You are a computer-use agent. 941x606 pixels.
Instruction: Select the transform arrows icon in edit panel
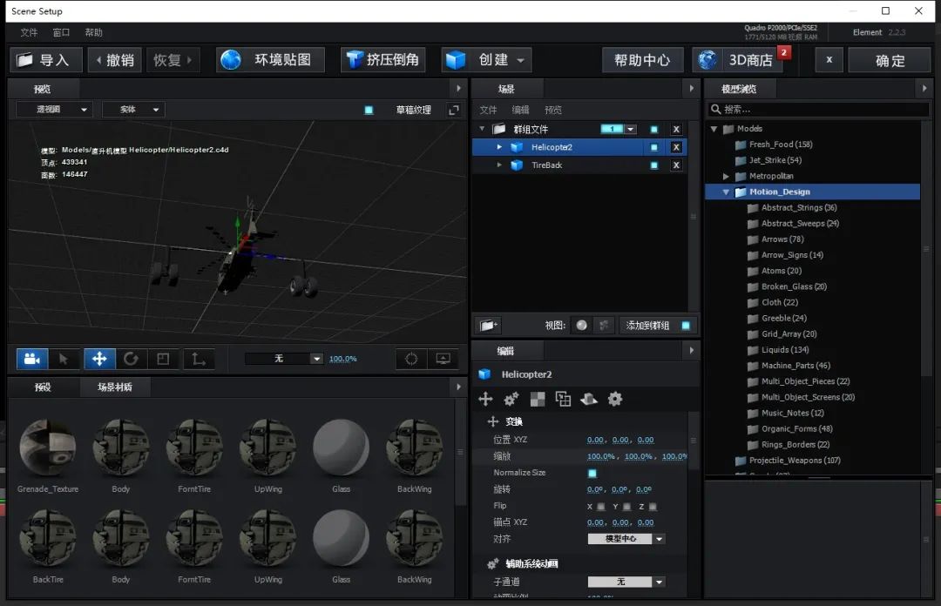pyautogui.click(x=485, y=399)
